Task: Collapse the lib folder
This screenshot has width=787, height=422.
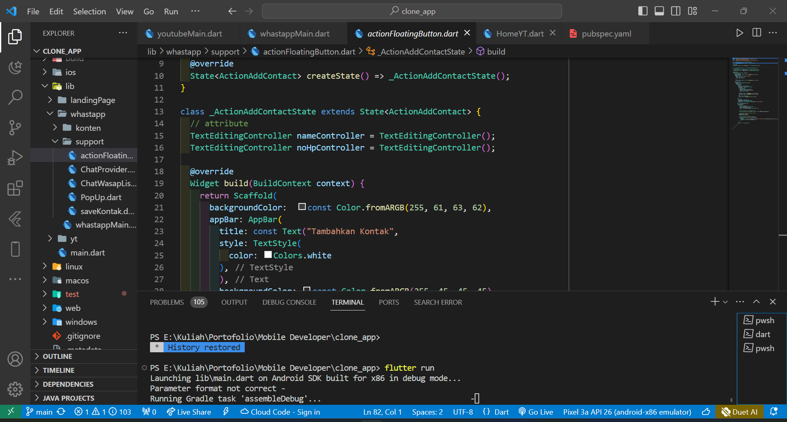Action: click(x=45, y=86)
